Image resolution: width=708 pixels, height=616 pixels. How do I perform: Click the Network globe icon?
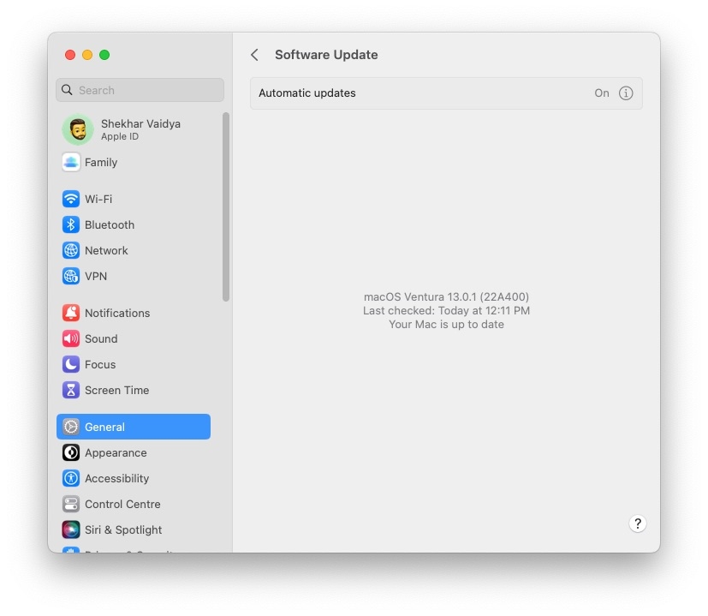click(71, 250)
